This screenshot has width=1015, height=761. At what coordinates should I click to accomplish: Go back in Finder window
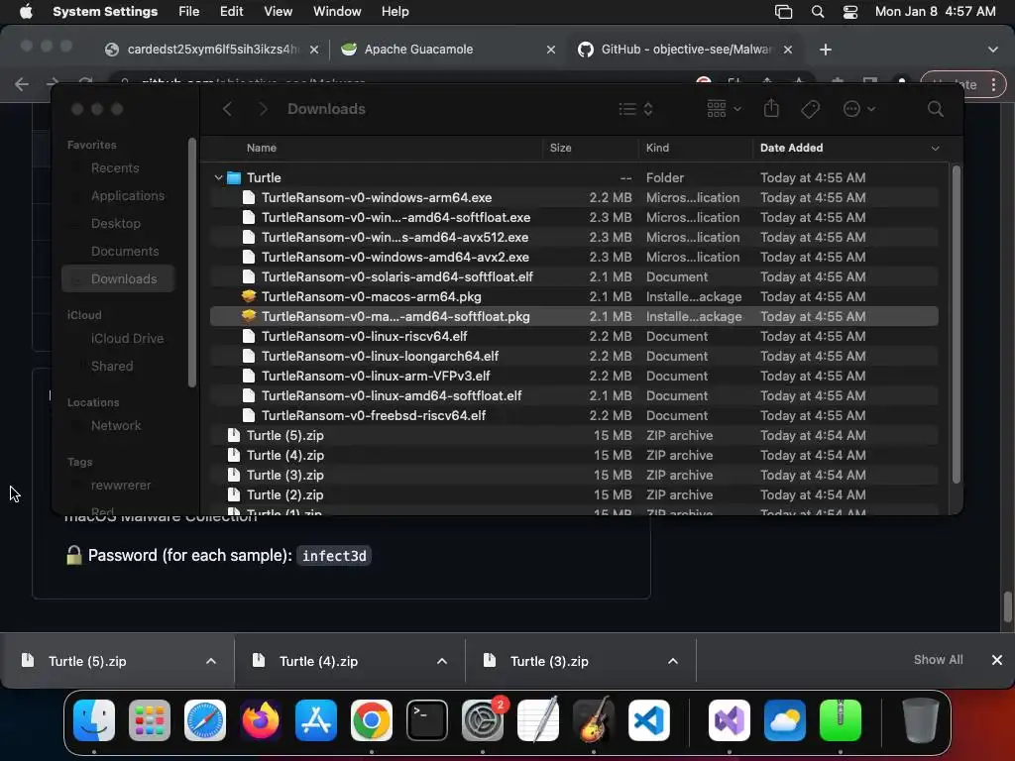pyautogui.click(x=227, y=109)
